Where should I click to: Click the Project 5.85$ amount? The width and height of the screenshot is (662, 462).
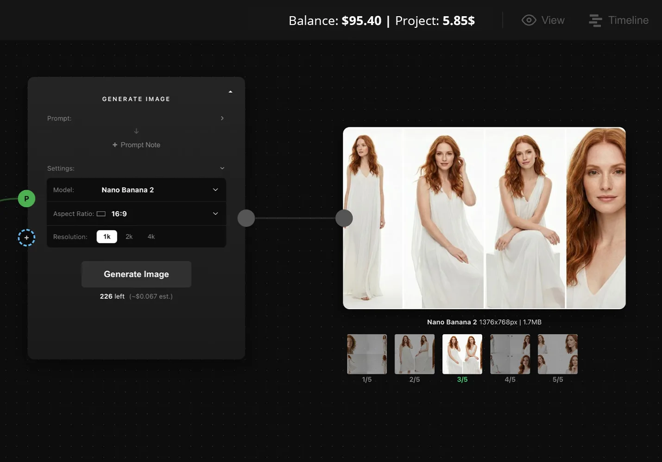click(x=459, y=21)
